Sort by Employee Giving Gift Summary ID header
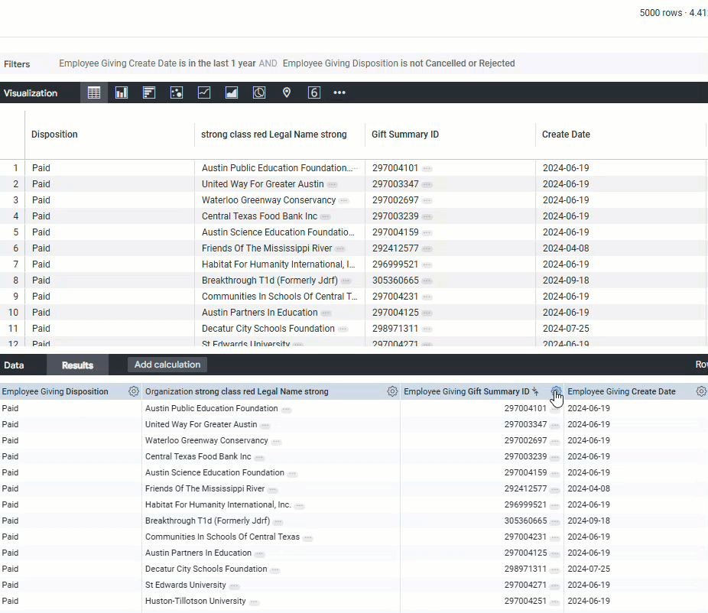 point(466,391)
